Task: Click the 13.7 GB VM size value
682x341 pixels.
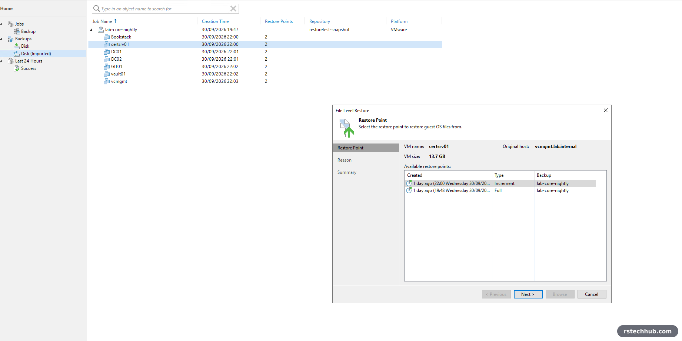Action: (437, 156)
